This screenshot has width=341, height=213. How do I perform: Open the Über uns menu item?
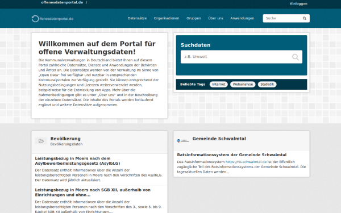pos(216,18)
